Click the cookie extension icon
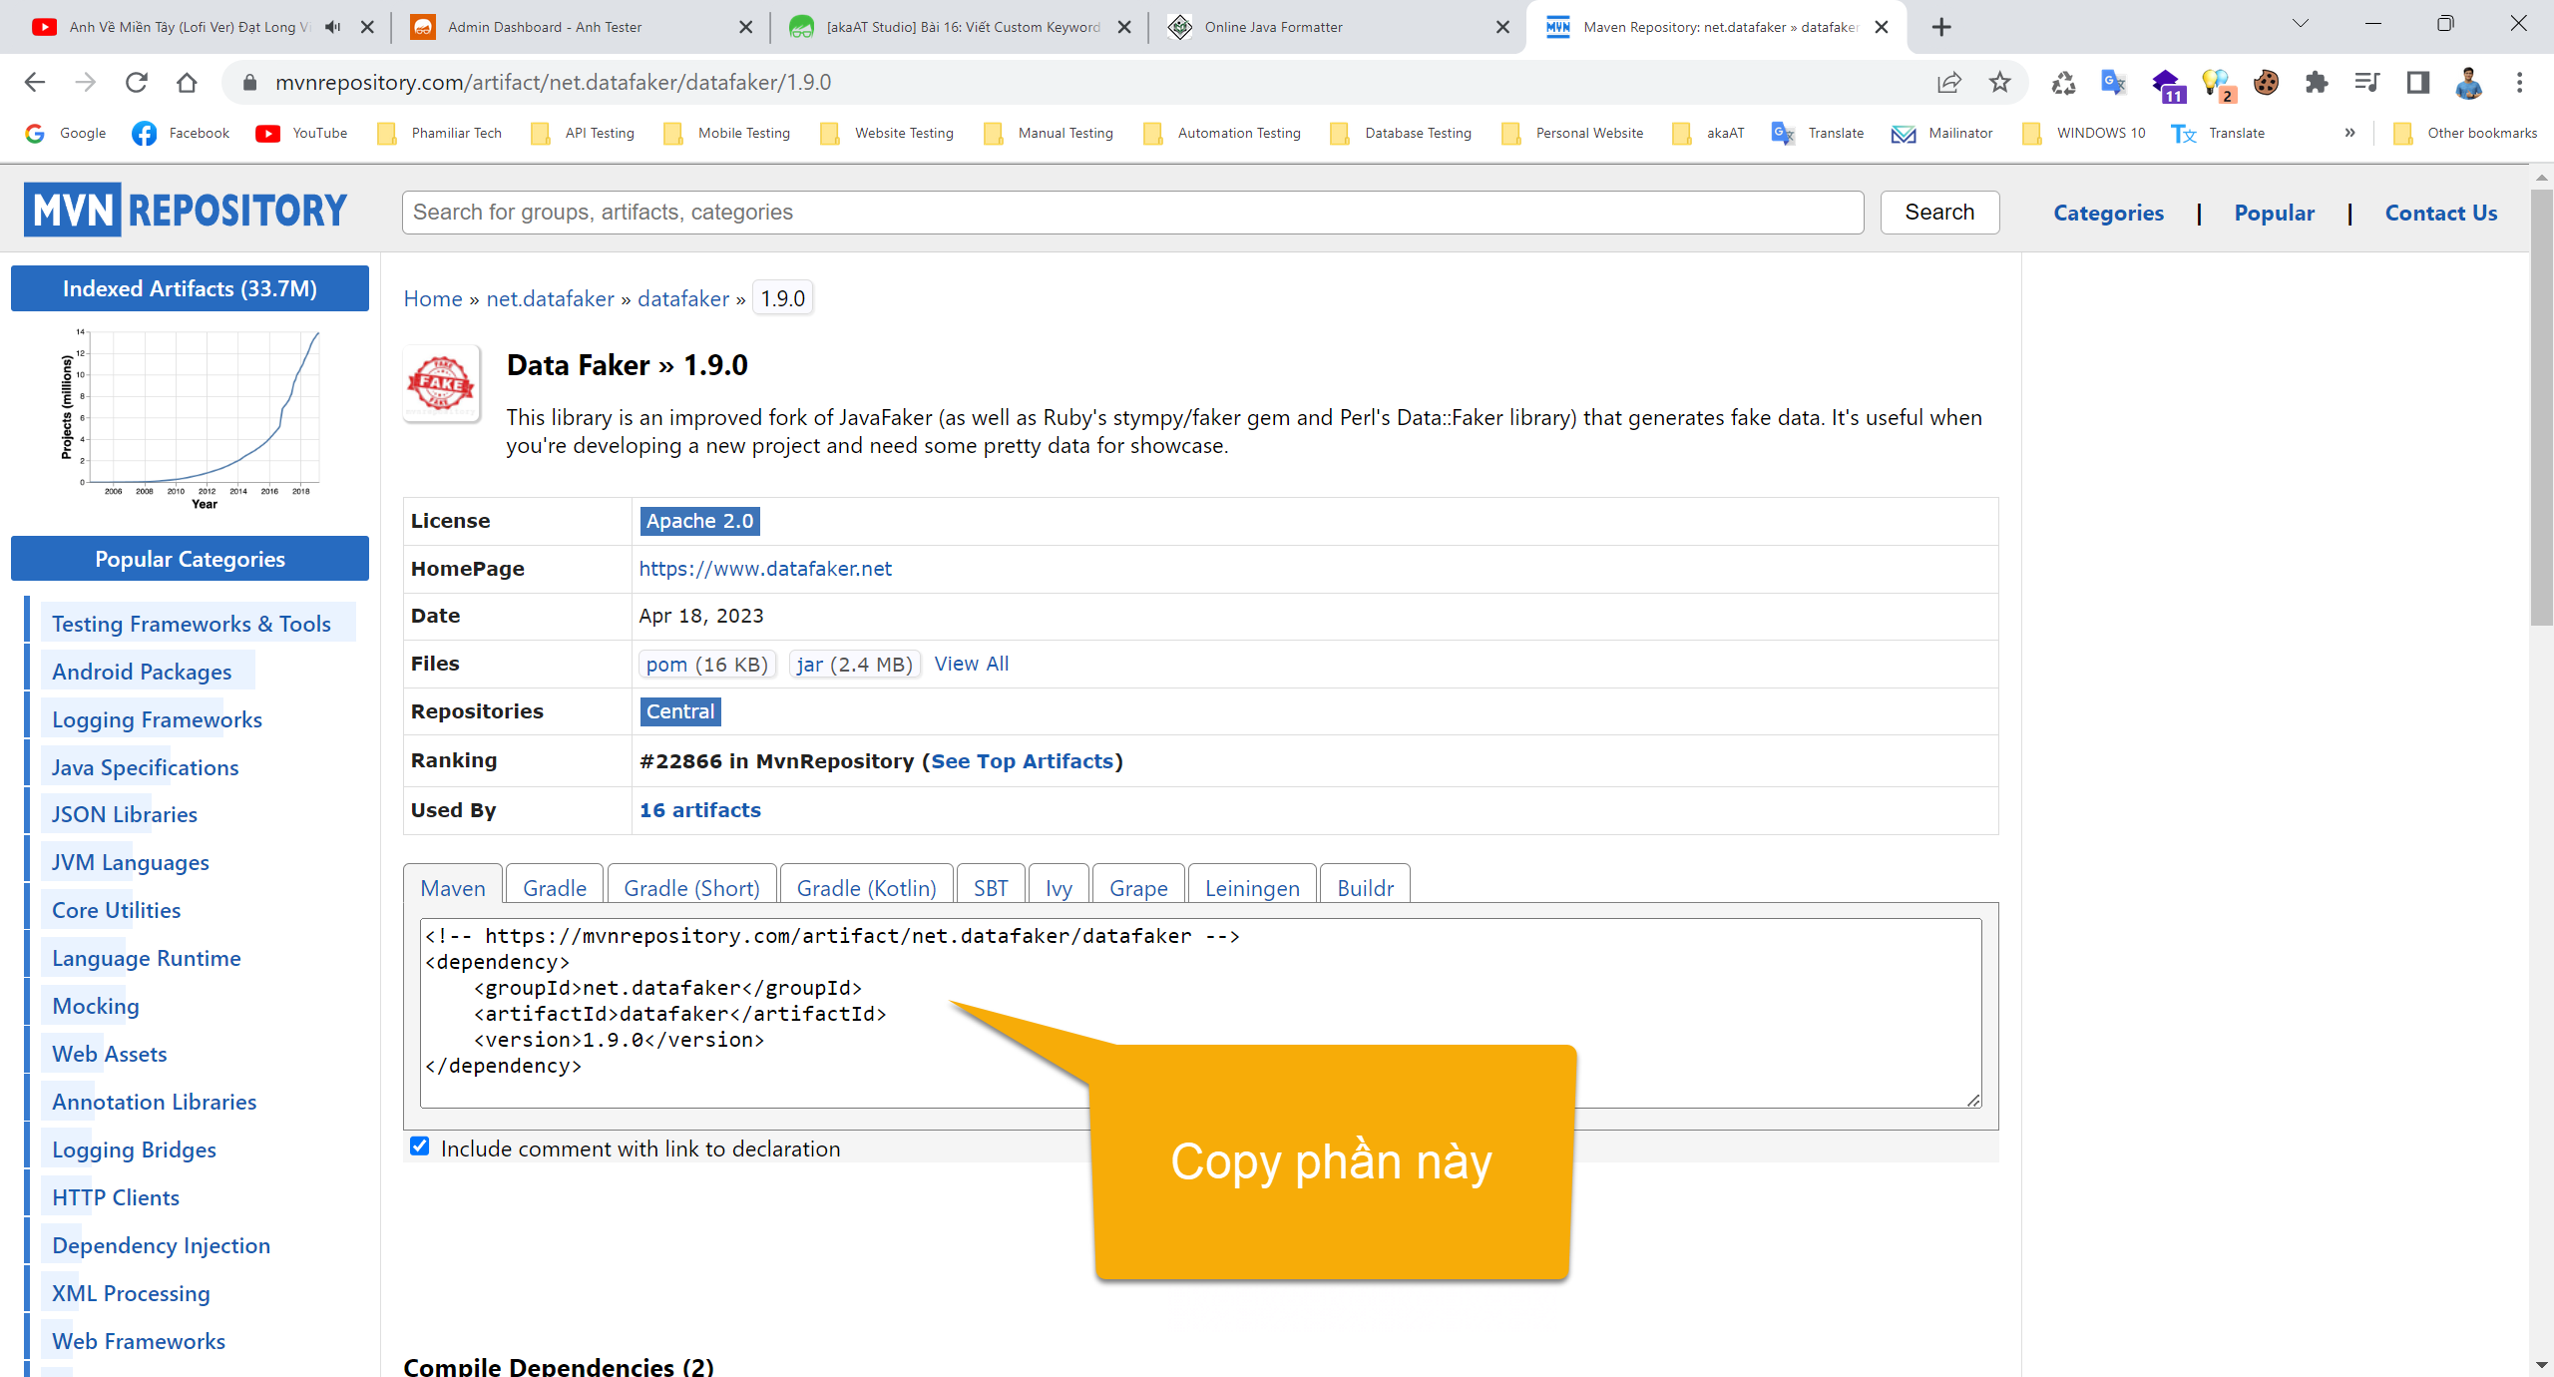The width and height of the screenshot is (2554, 1377). 2266,83
